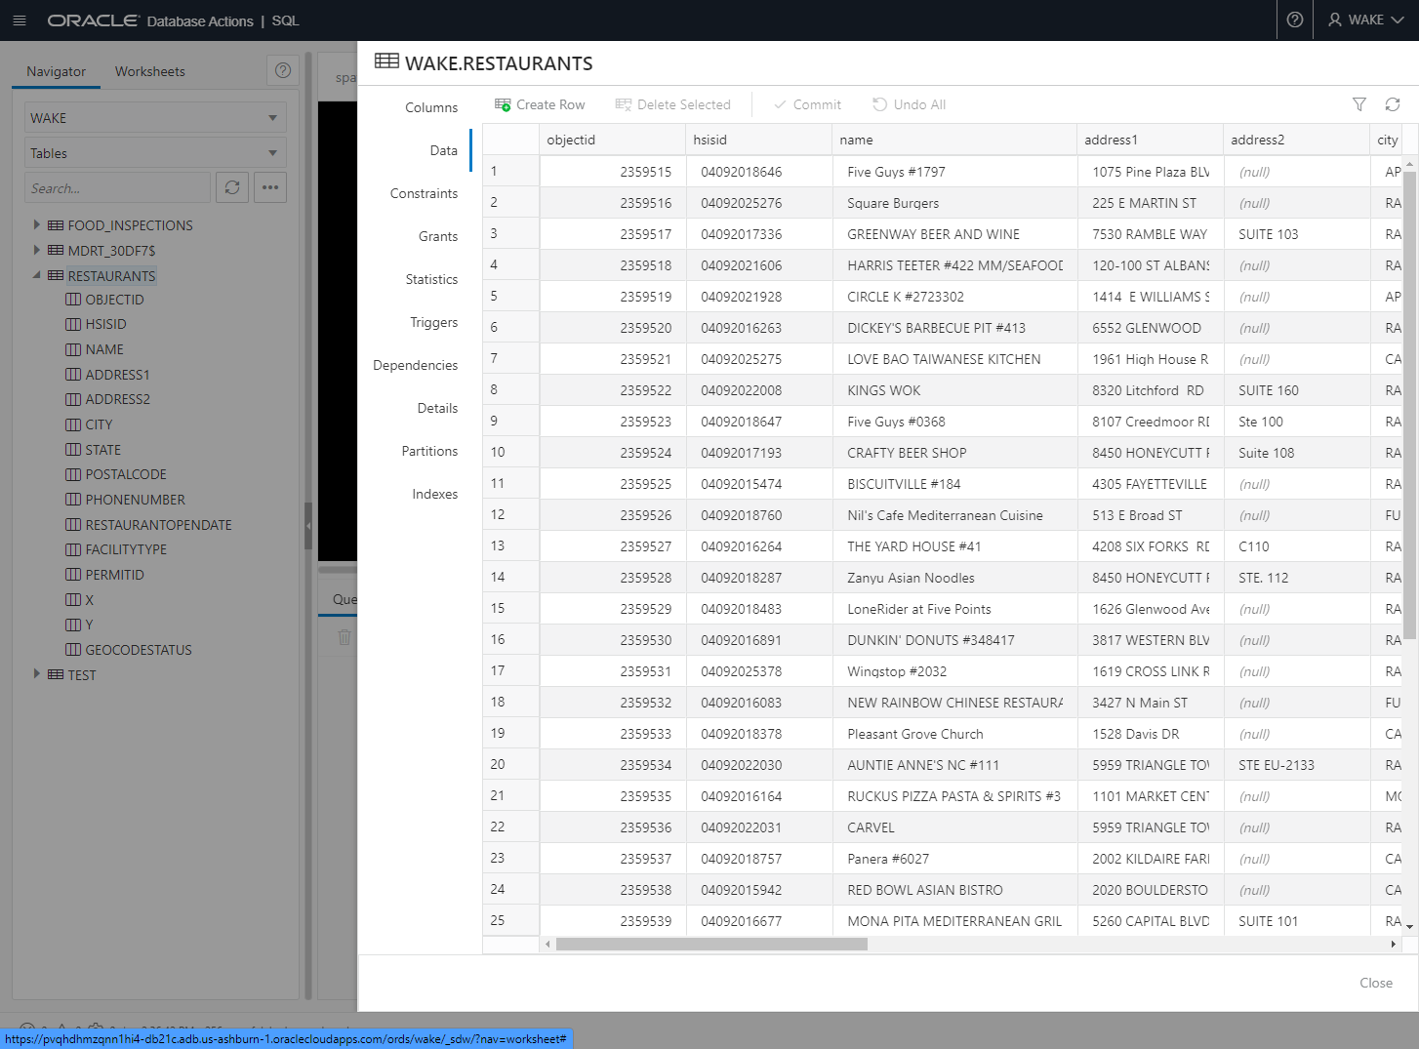Select the NAME column in tree
The width and height of the screenshot is (1419, 1049).
[x=104, y=349]
